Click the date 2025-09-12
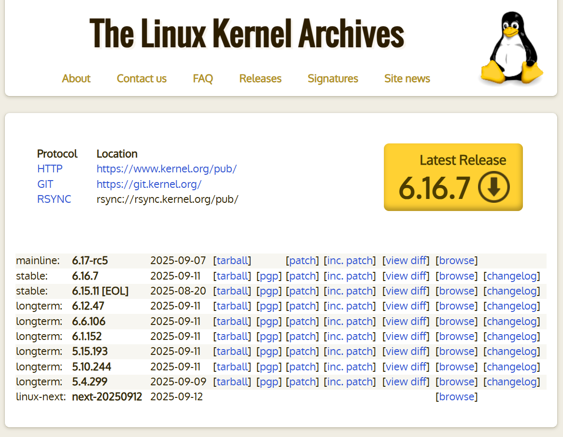Image resolution: width=563 pixels, height=437 pixels. tap(177, 397)
